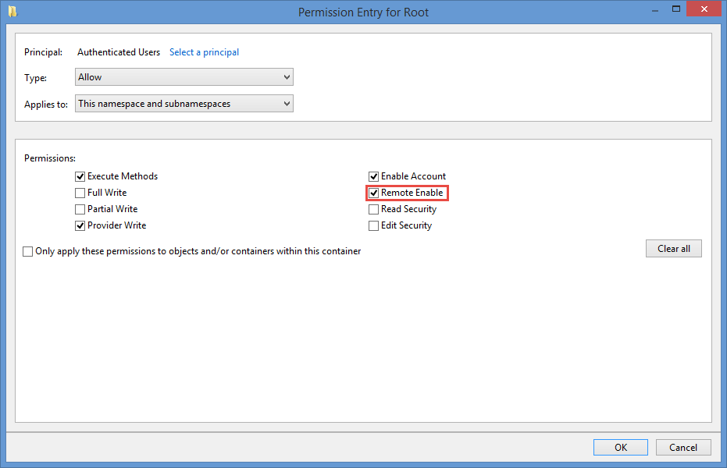This screenshot has height=468, width=727.
Task: Minimize the Permission Entry window
Action: 654,9
